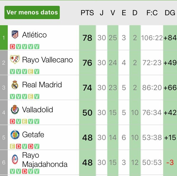The width and height of the screenshot is (177, 176).
Task: Collapse table with Ver menos datos
Action: [32, 12]
